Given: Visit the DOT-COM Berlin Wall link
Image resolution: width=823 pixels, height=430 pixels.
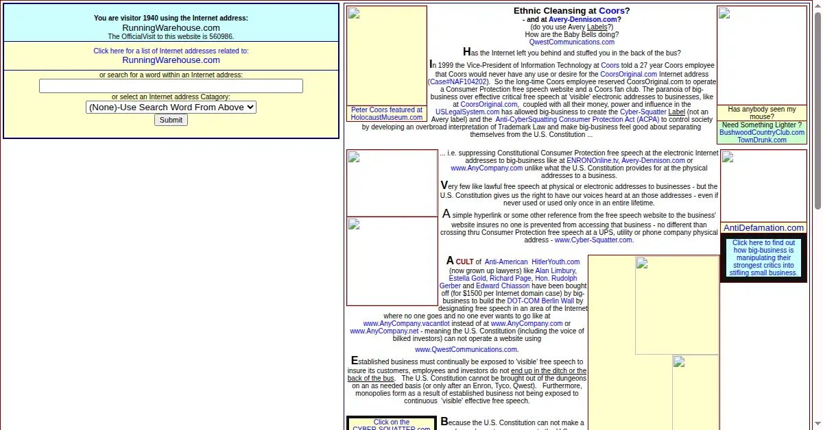Looking at the screenshot, I should pos(540,301).
